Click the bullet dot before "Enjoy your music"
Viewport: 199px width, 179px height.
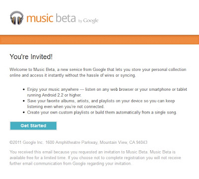tap(24, 90)
